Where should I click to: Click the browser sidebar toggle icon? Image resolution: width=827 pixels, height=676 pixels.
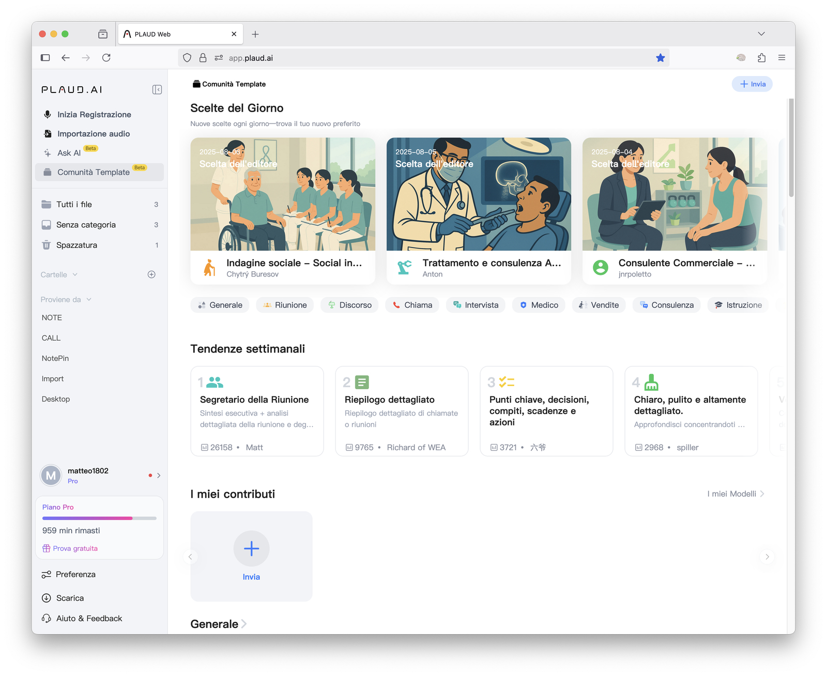point(45,58)
